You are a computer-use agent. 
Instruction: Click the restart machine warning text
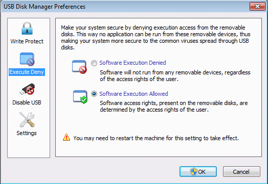coord(156,138)
